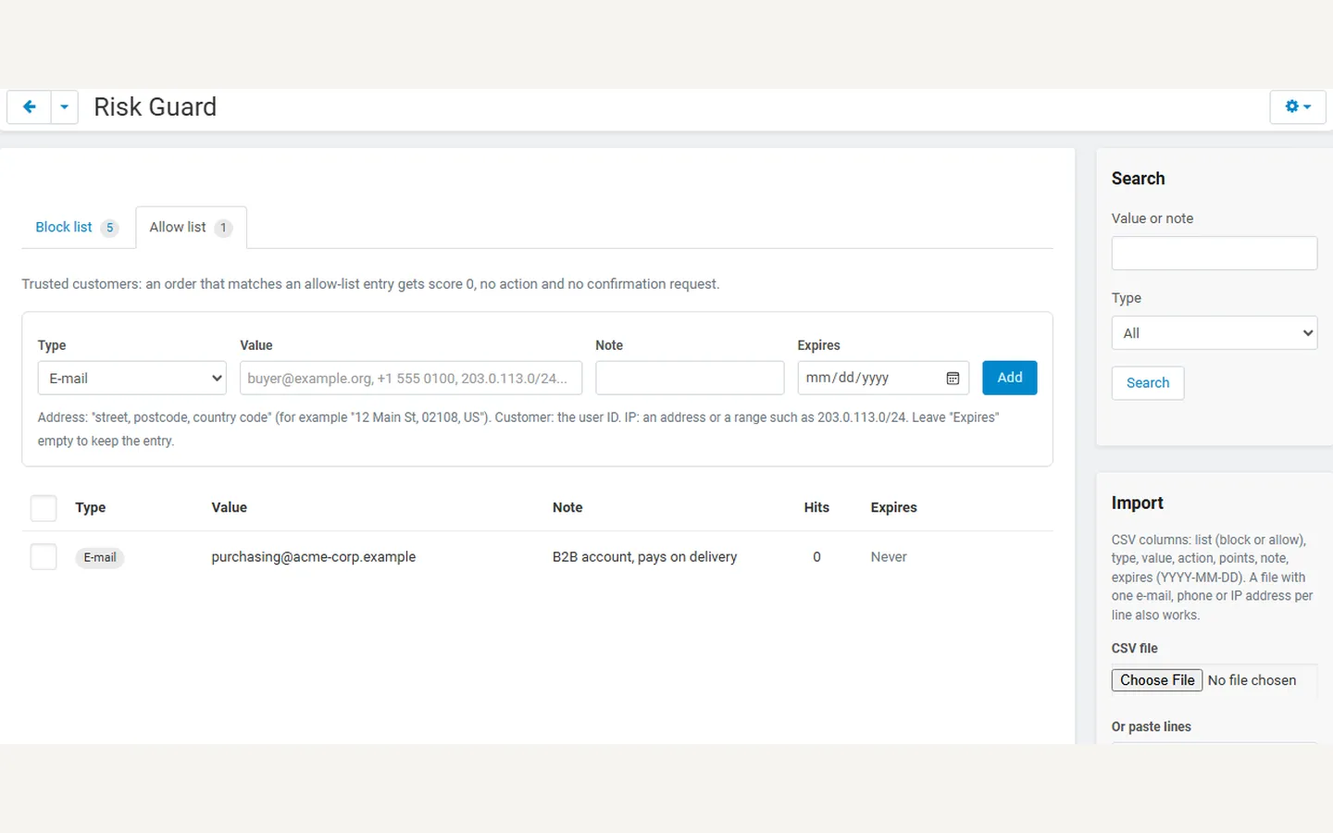The width and height of the screenshot is (1333, 833).
Task: Open the search Type 'All' dropdown
Action: pos(1215,333)
